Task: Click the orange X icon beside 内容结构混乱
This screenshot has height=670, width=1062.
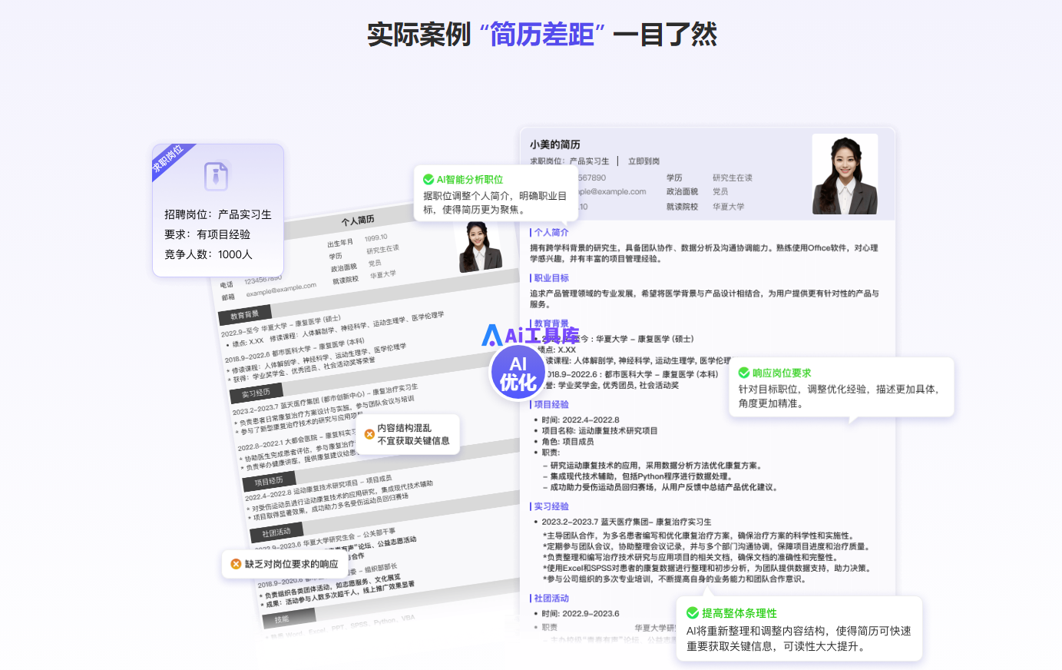Action: (369, 434)
